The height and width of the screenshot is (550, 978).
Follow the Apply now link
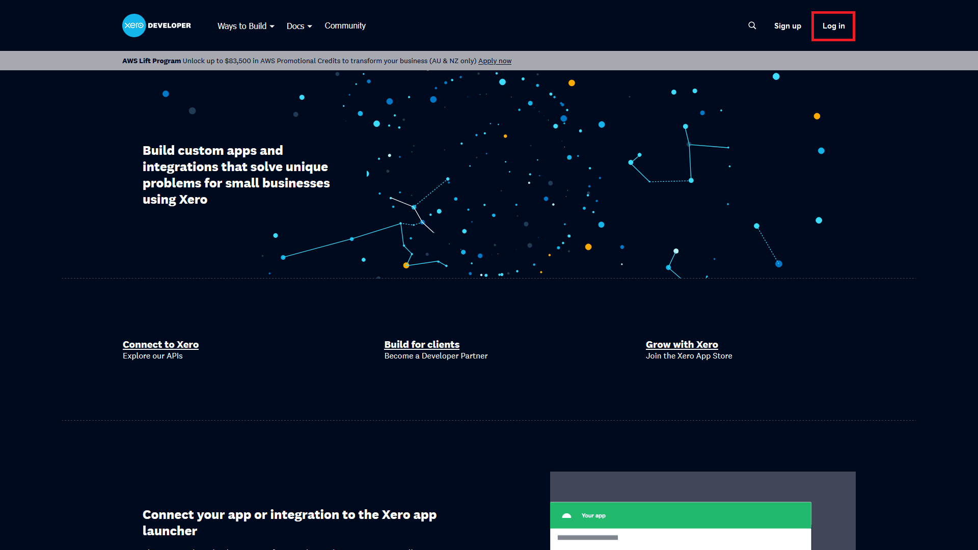click(x=494, y=61)
